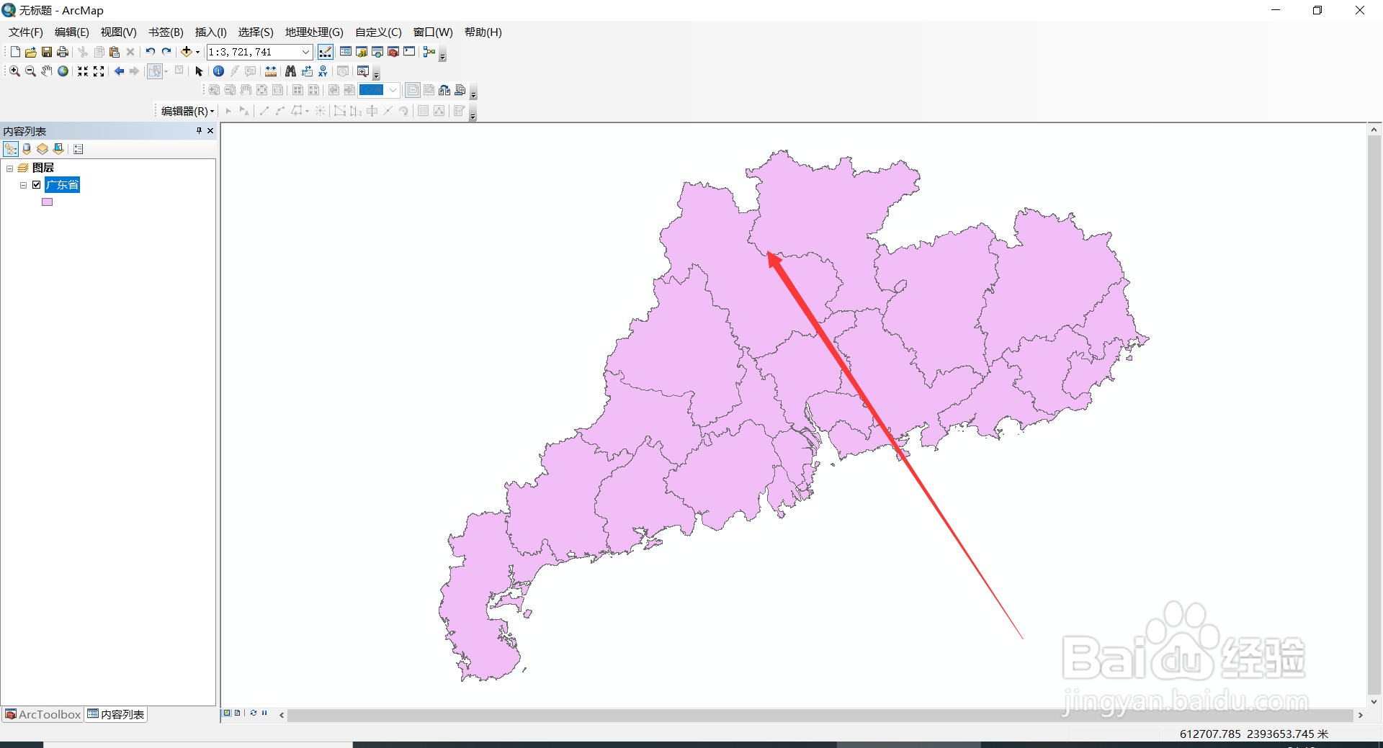Open the 选择(S) menu
Screen dimensions: 1383x748
[x=256, y=32]
